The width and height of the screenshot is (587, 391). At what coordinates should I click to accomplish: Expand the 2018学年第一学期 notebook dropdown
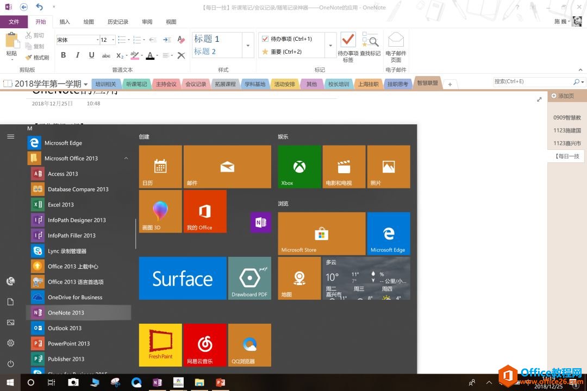85,84
